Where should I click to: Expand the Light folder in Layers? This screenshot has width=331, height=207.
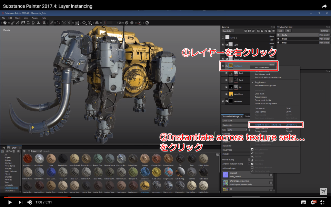click(x=227, y=45)
